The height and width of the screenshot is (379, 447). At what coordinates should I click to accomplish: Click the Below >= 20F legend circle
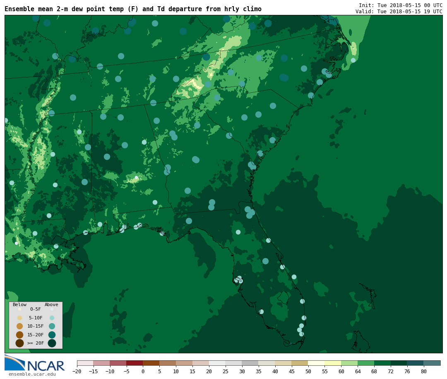pyautogui.click(x=20, y=343)
